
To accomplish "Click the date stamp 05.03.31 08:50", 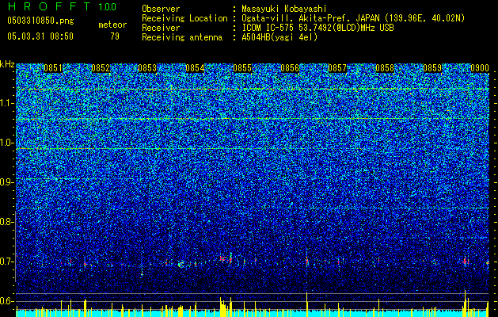I will pos(40,36).
